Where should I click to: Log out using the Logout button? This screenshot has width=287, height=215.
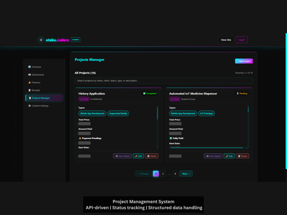tap(242, 40)
